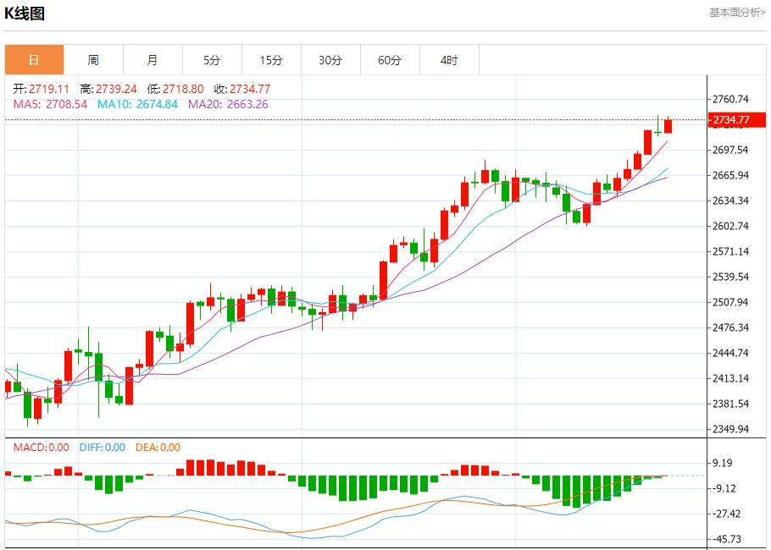Click the 开 opening price value 2719.11
771x550 pixels.
click(49, 89)
